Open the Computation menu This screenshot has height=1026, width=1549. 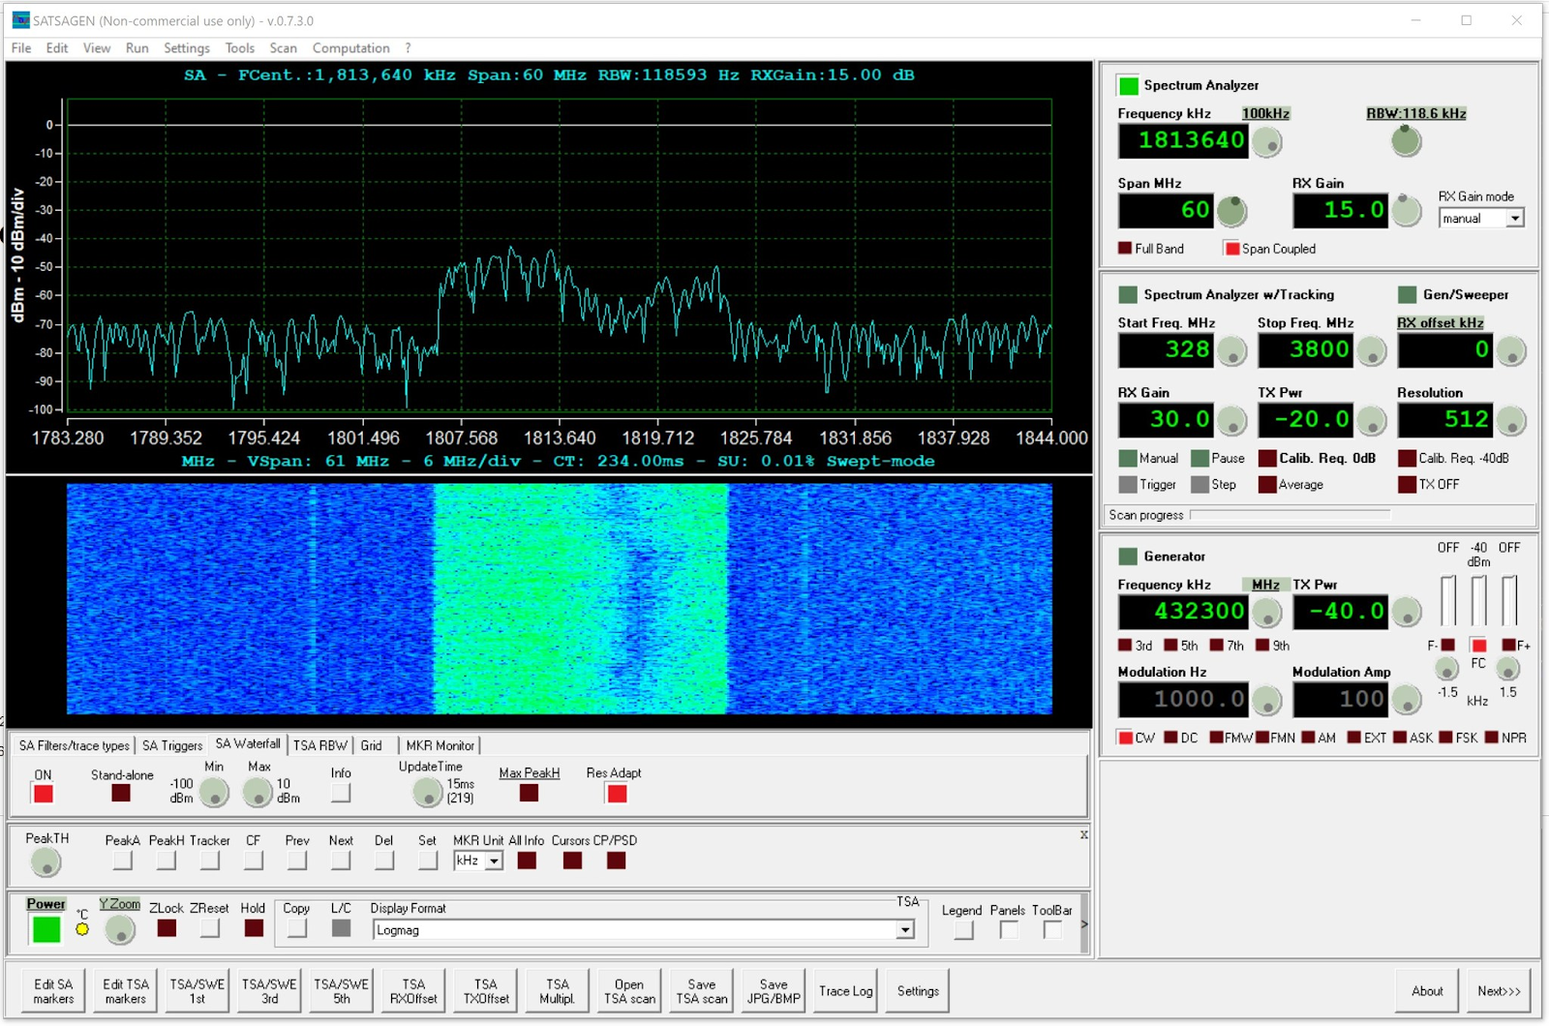351,47
